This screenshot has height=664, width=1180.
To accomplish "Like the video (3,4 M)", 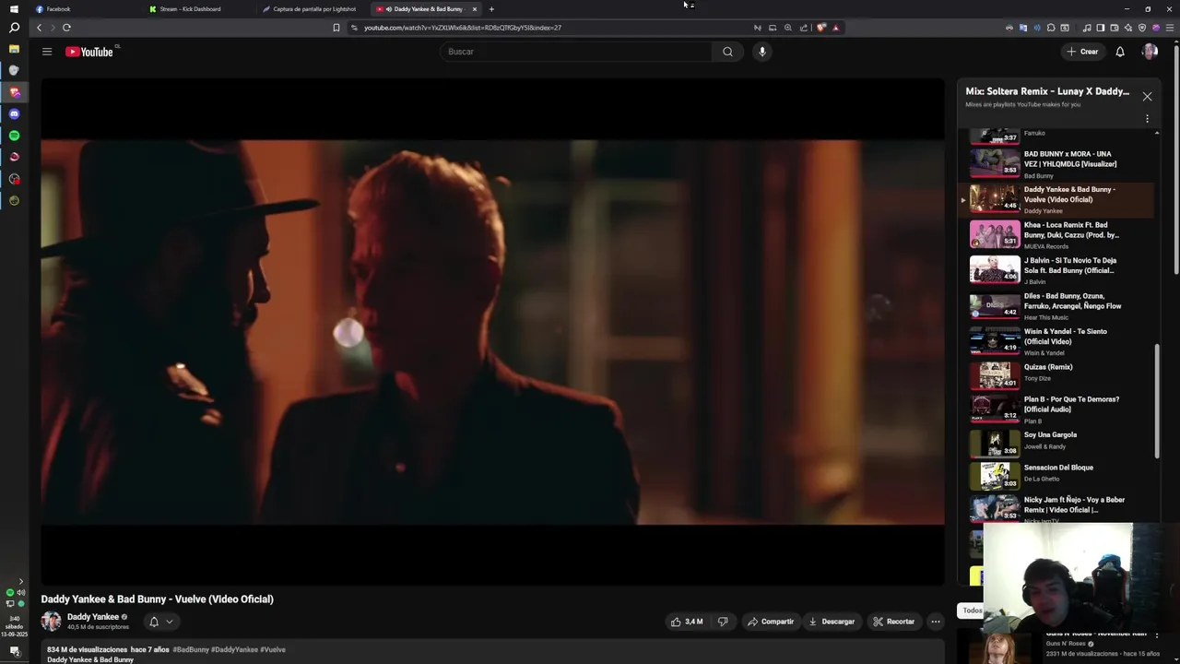I will [x=687, y=622].
